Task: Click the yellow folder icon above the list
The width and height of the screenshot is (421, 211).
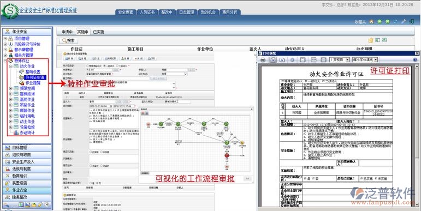Action: pyautogui.click(x=371, y=40)
